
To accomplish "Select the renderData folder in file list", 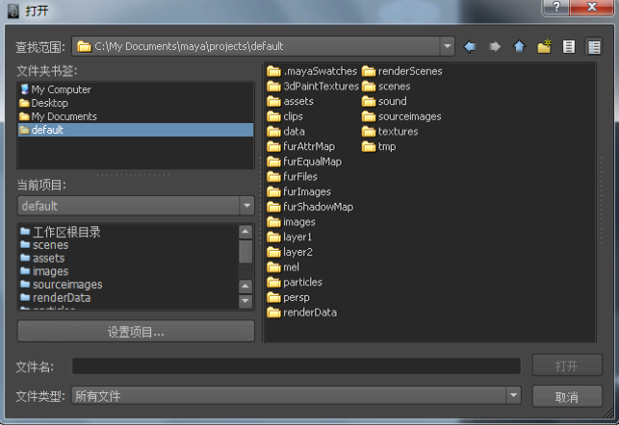I will [x=302, y=312].
